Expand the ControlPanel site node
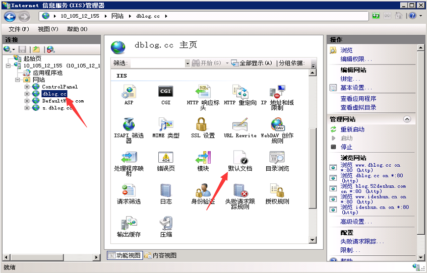The height and width of the screenshot is (273, 427). pos(27,87)
